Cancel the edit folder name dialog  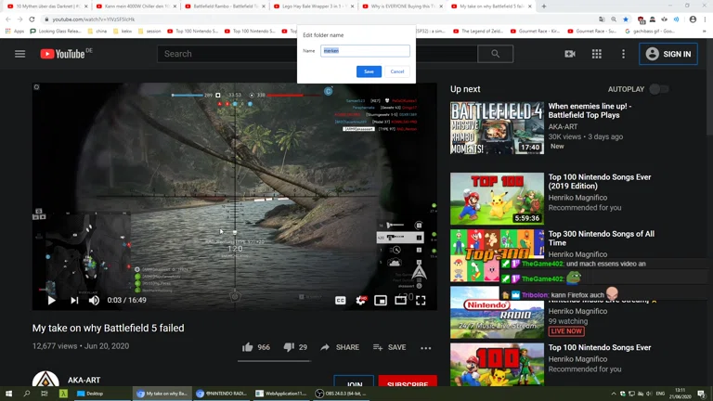click(397, 71)
